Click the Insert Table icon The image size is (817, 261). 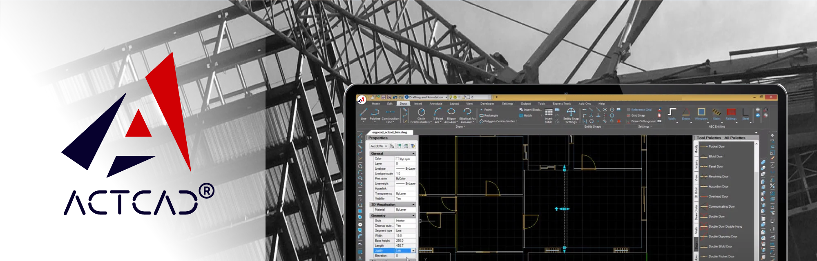point(549,115)
